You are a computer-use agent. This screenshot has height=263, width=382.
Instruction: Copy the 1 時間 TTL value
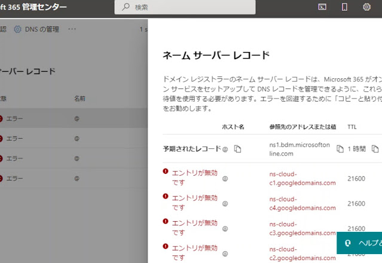pyautogui.click(x=375, y=149)
